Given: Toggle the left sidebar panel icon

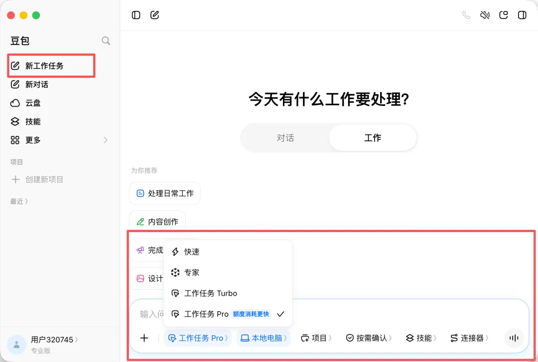Looking at the screenshot, I should tap(136, 15).
